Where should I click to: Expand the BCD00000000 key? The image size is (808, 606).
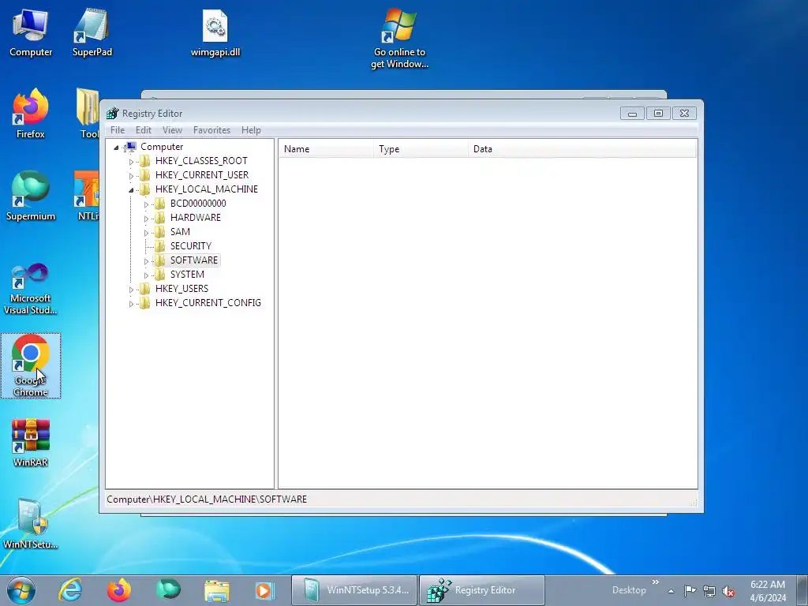146,204
